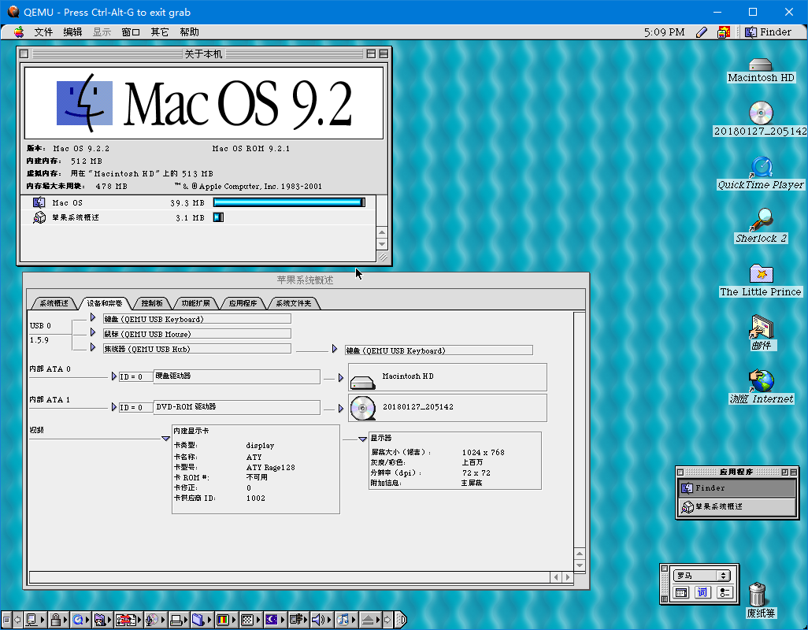
Task: Open the 编辑 menu in menu bar
Action: [x=72, y=32]
